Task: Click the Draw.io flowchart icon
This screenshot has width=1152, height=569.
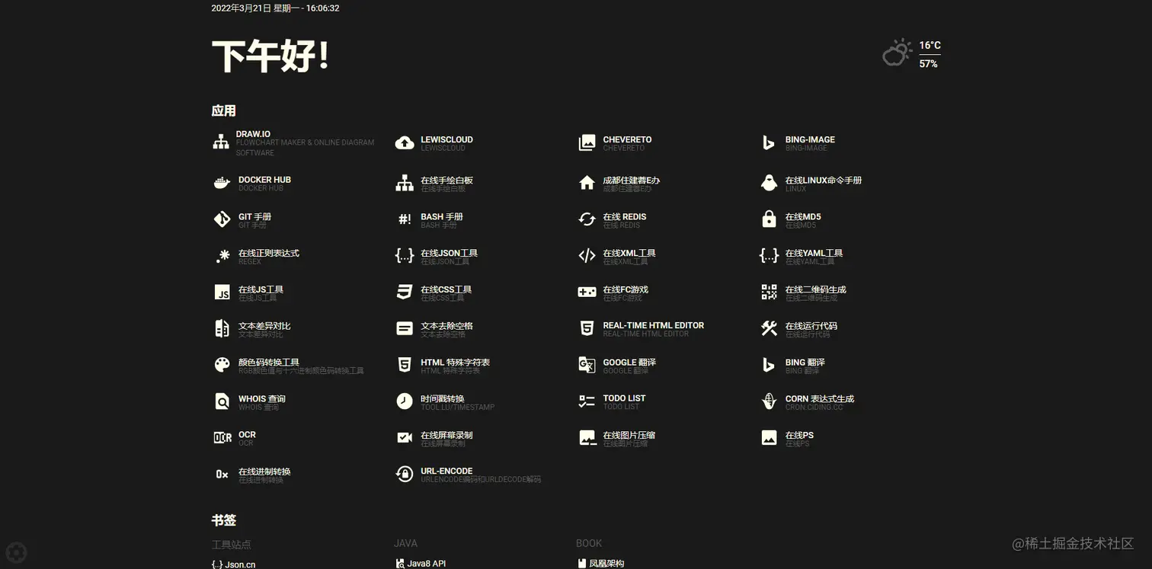Action: (x=221, y=142)
